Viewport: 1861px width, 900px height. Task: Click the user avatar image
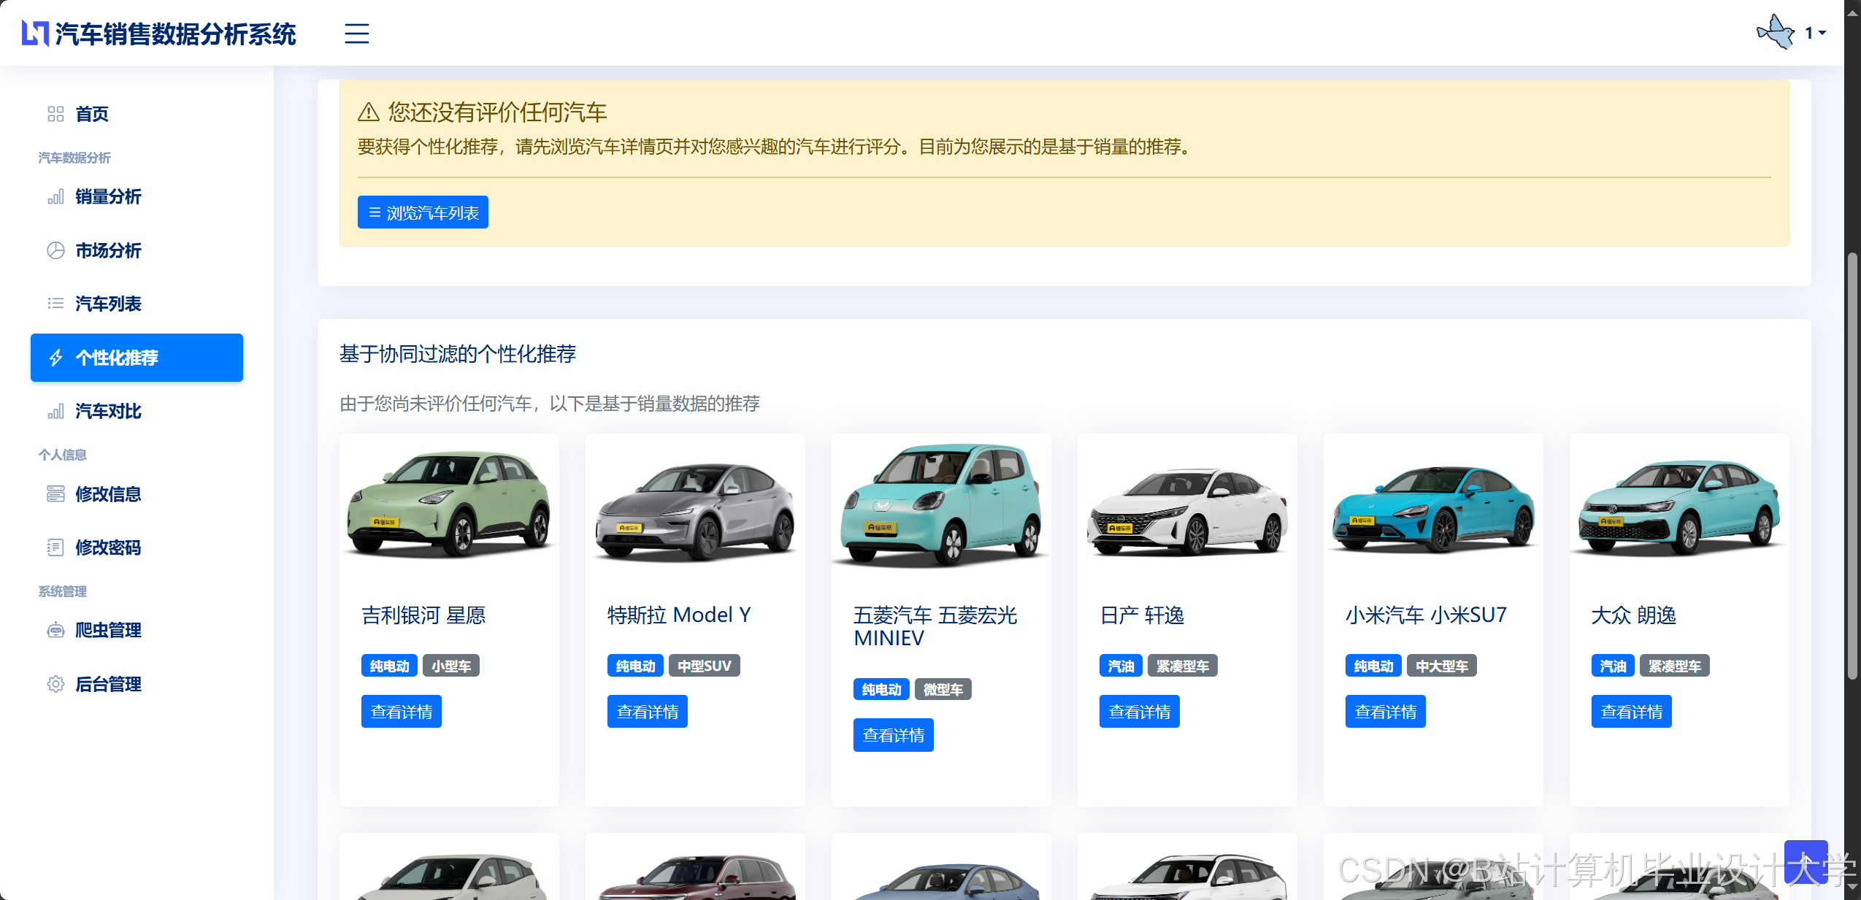(x=1775, y=33)
